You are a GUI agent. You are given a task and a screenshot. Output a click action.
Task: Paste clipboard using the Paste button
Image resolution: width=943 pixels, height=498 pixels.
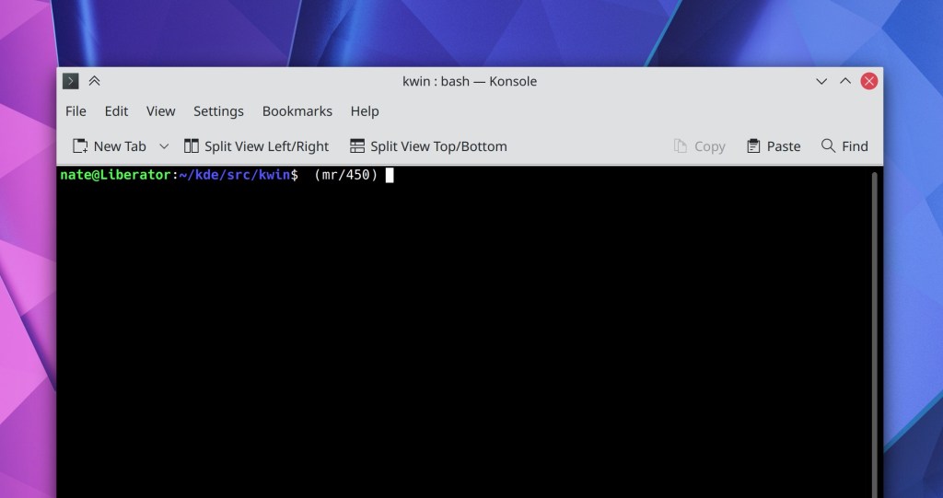point(774,146)
